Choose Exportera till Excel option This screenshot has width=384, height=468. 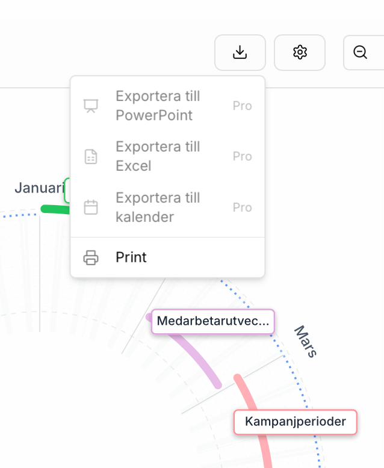(x=158, y=156)
